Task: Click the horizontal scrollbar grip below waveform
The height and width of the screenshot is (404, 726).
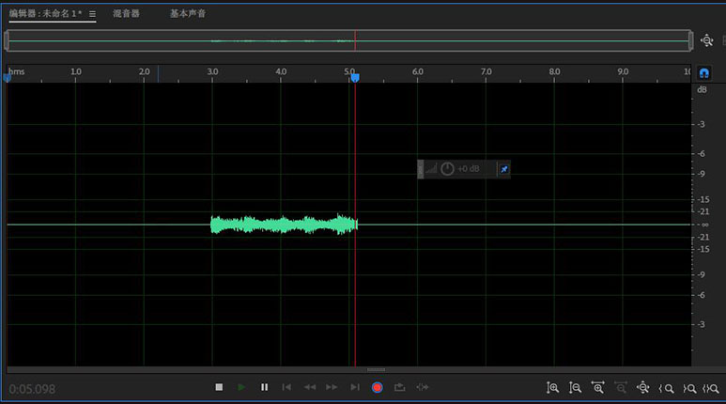Action: tap(376, 370)
